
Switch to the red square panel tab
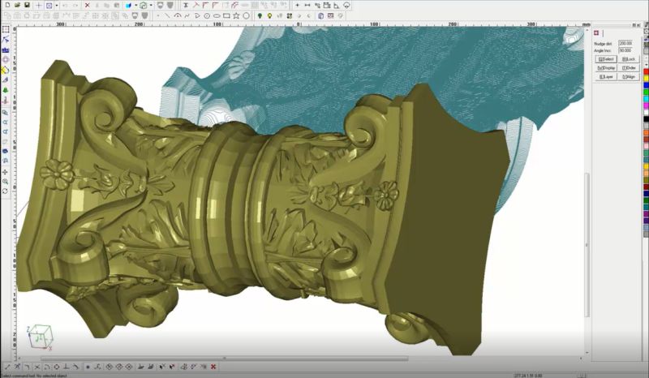click(598, 34)
